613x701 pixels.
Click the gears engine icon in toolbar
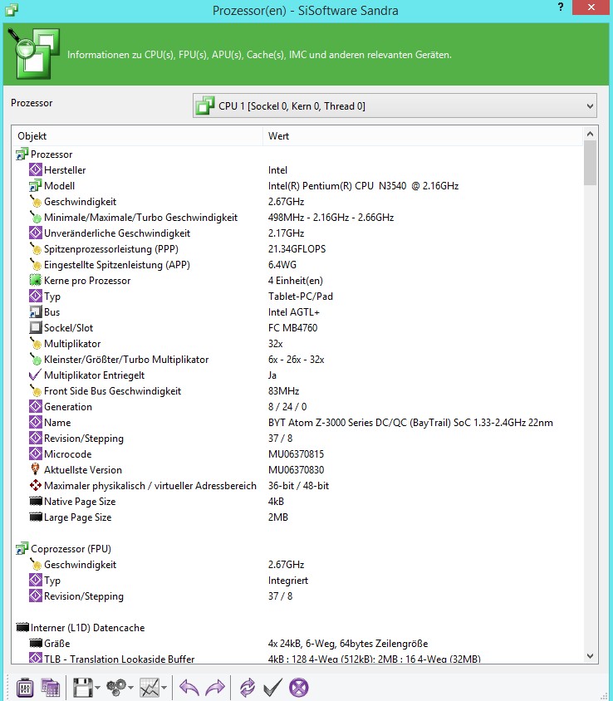click(x=116, y=688)
